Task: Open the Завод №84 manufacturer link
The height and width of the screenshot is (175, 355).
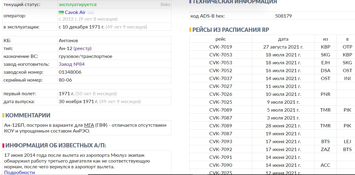Action: [72, 64]
